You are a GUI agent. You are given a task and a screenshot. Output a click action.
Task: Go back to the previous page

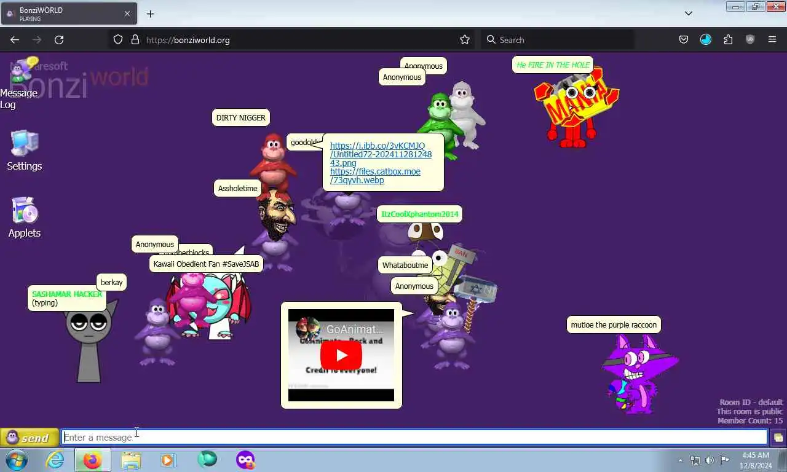tap(15, 40)
